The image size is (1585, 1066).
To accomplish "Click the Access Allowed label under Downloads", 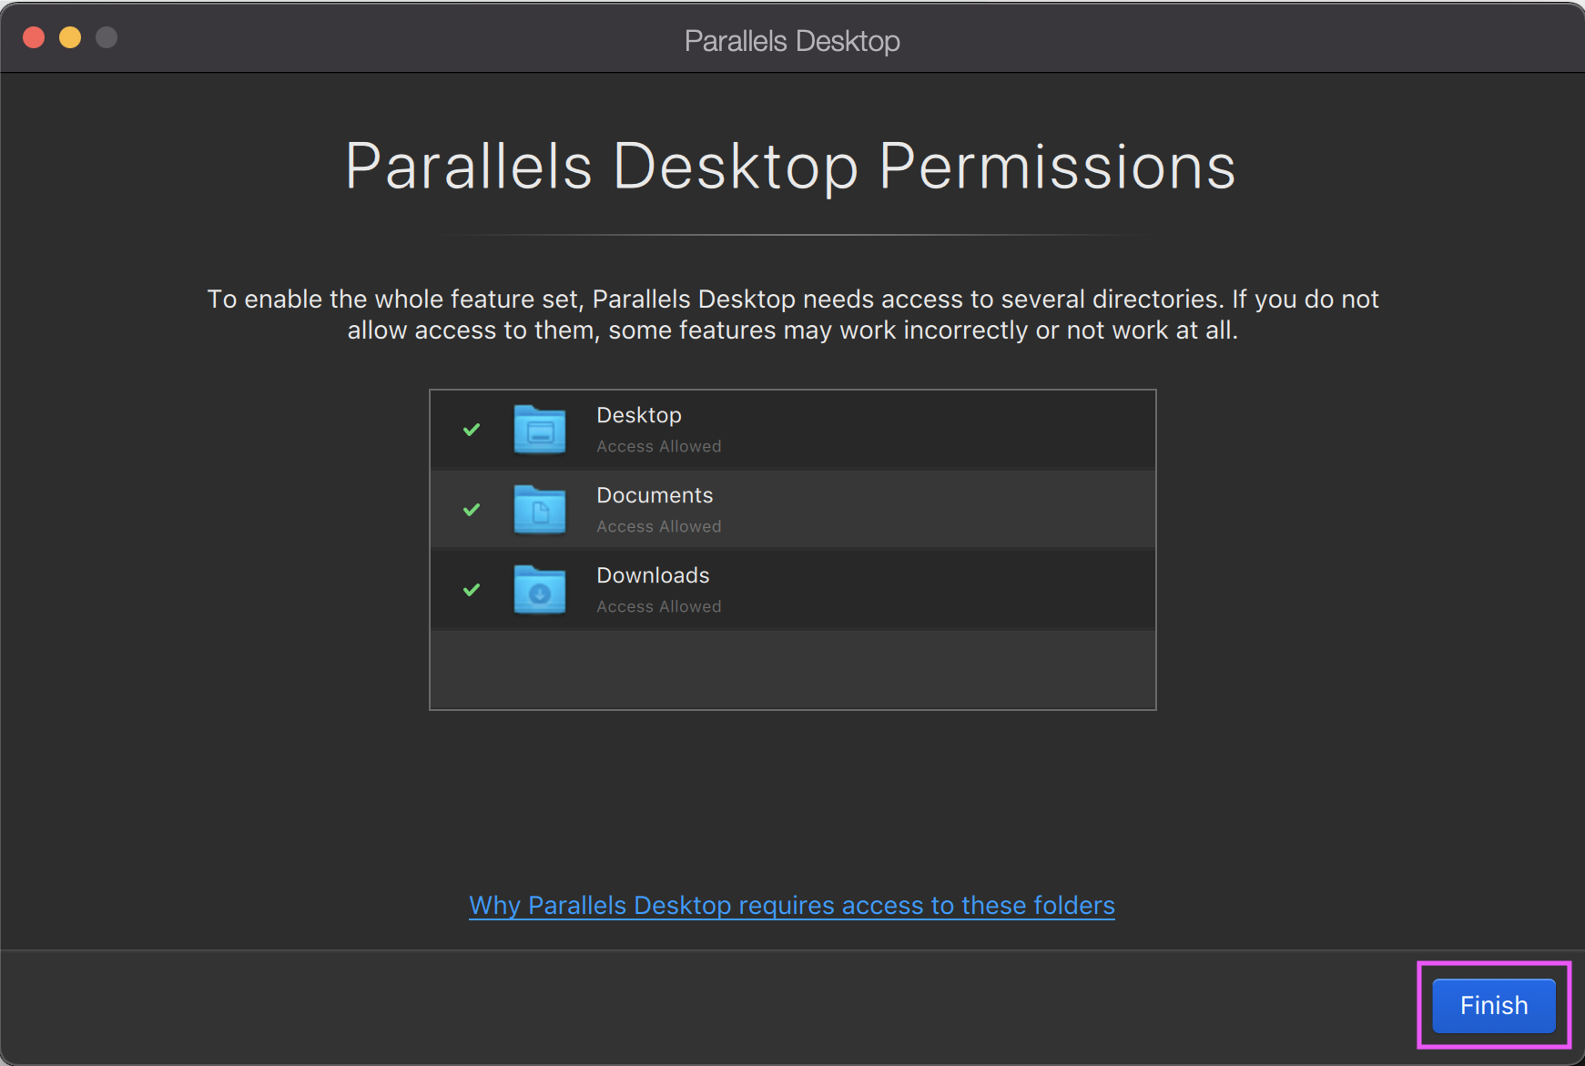I will pos(658,606).
